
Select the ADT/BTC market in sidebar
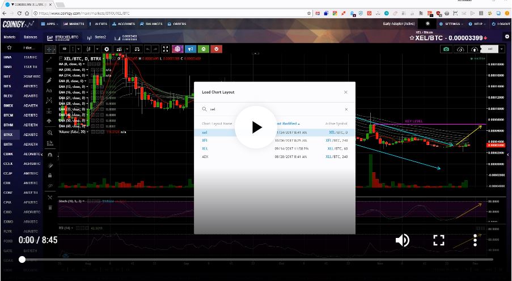[x=31, y=115]
